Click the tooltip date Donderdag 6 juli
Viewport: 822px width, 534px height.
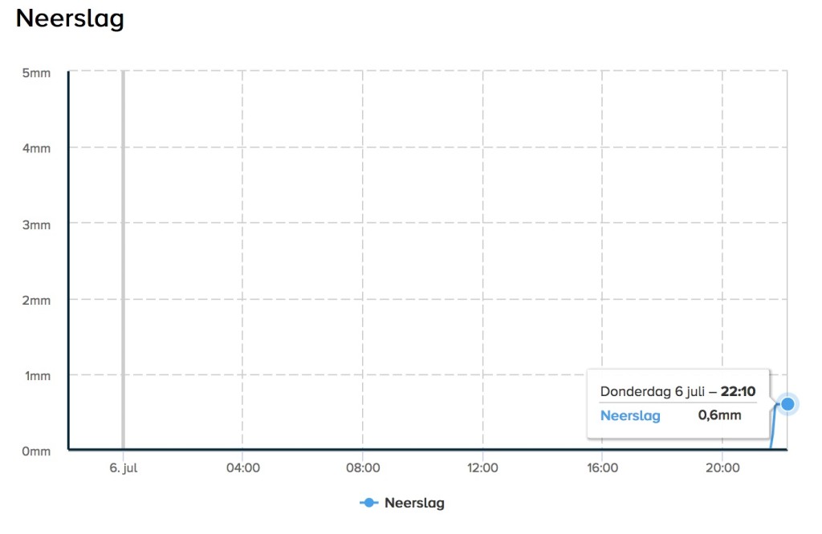(652, 391)
